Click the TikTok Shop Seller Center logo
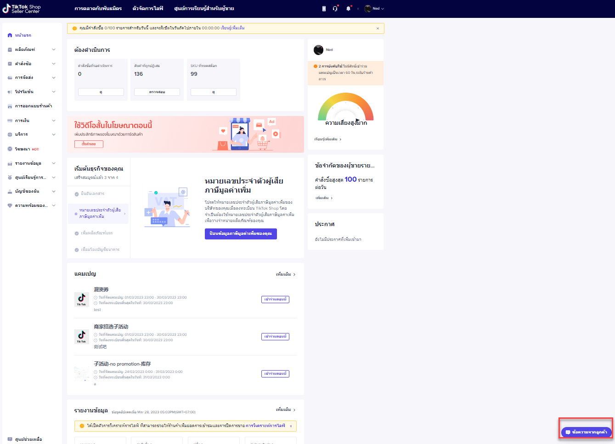The width and height of the screenshot is (615, 444). tap(22, 9)
